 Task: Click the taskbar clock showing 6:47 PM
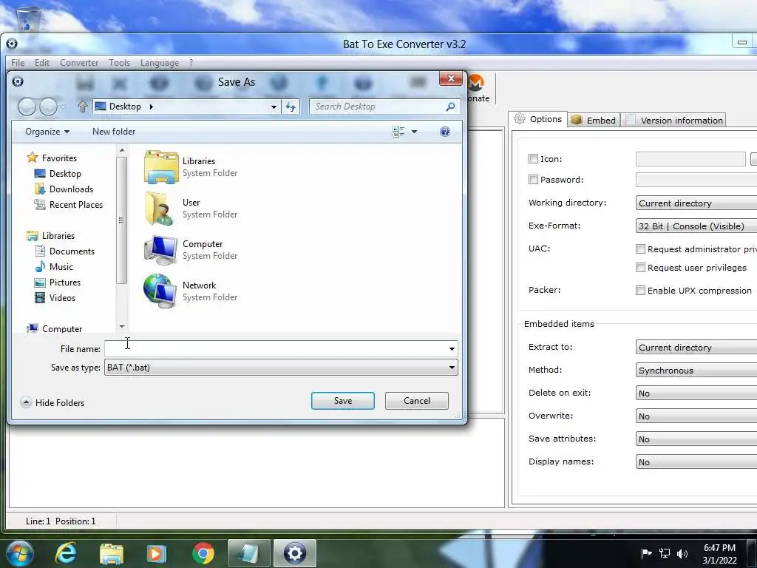click(719, 553)
